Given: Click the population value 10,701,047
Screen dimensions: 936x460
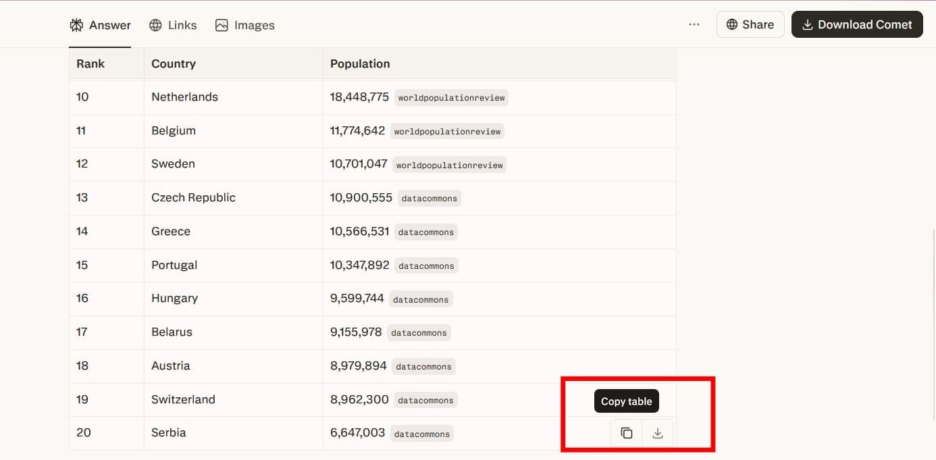Looking at the screenshot, I should [x=359, y=163].
